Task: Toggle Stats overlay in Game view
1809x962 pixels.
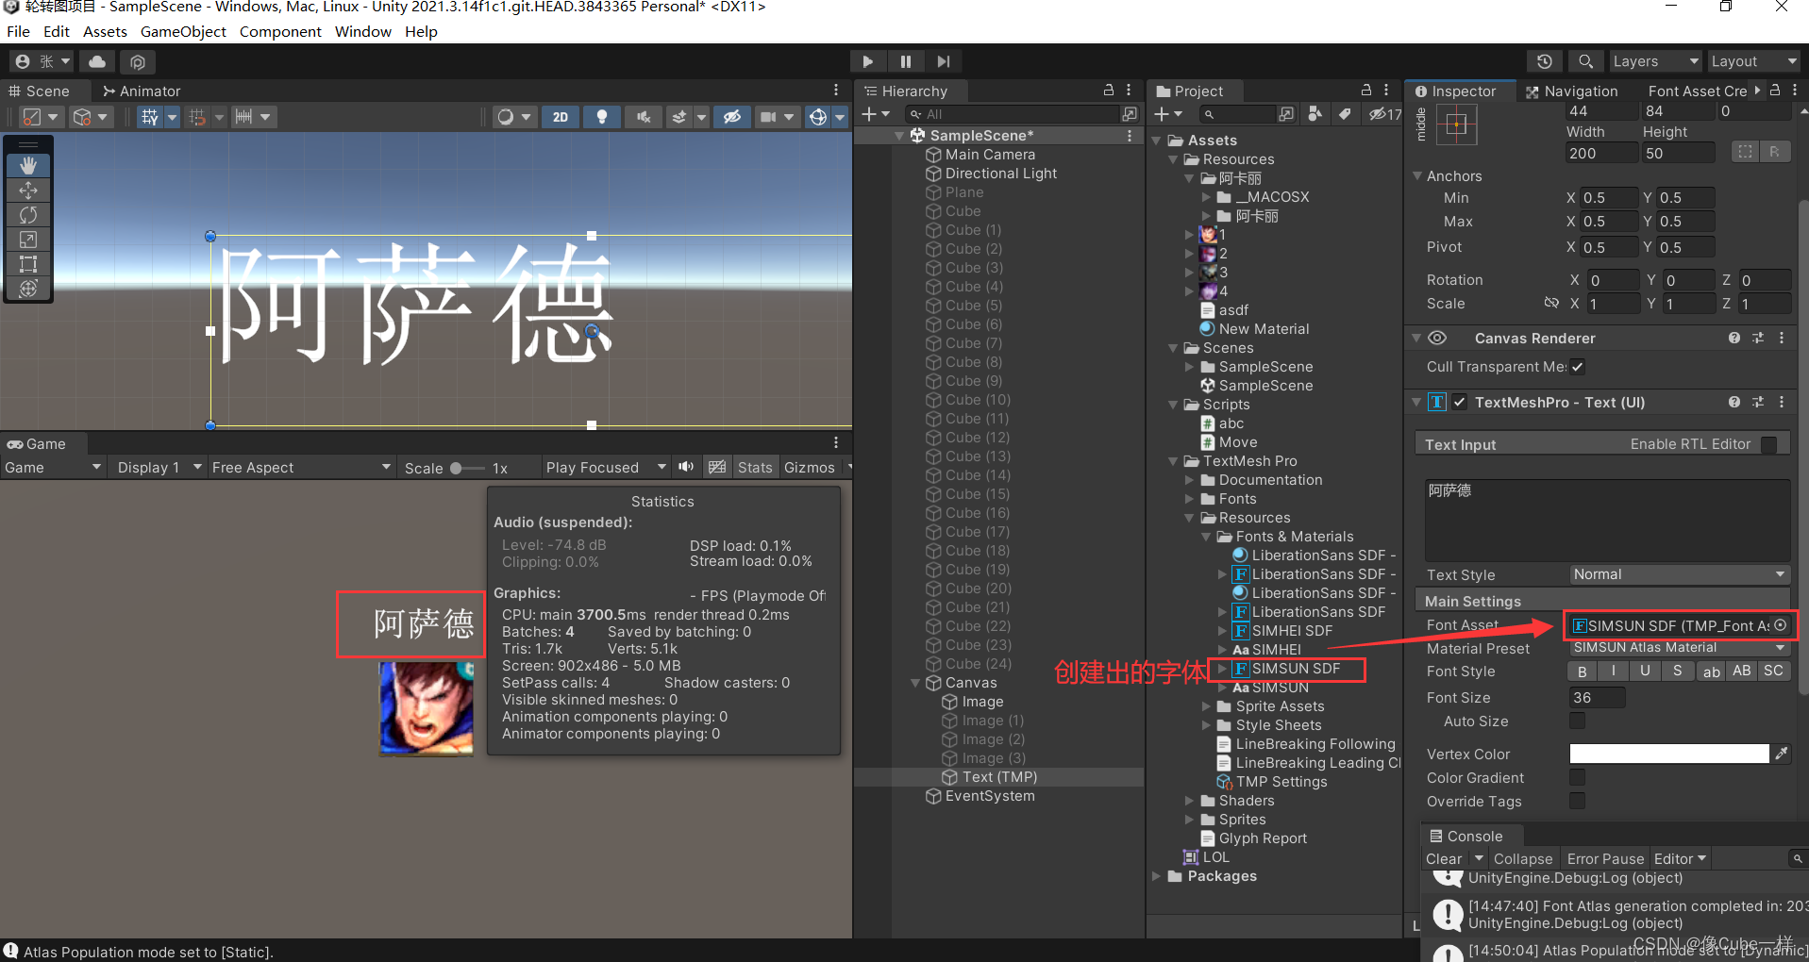Action: tap(755, 468)
